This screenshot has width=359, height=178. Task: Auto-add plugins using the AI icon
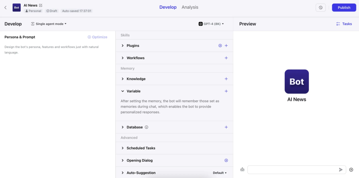click(x=220, y=46)
